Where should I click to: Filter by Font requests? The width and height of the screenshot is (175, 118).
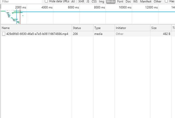(x=120, y=1)
